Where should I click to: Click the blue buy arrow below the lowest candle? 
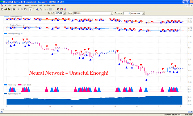(x=146, y=80)
